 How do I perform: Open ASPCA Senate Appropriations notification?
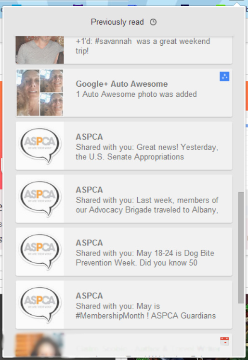tap(124, 146)
